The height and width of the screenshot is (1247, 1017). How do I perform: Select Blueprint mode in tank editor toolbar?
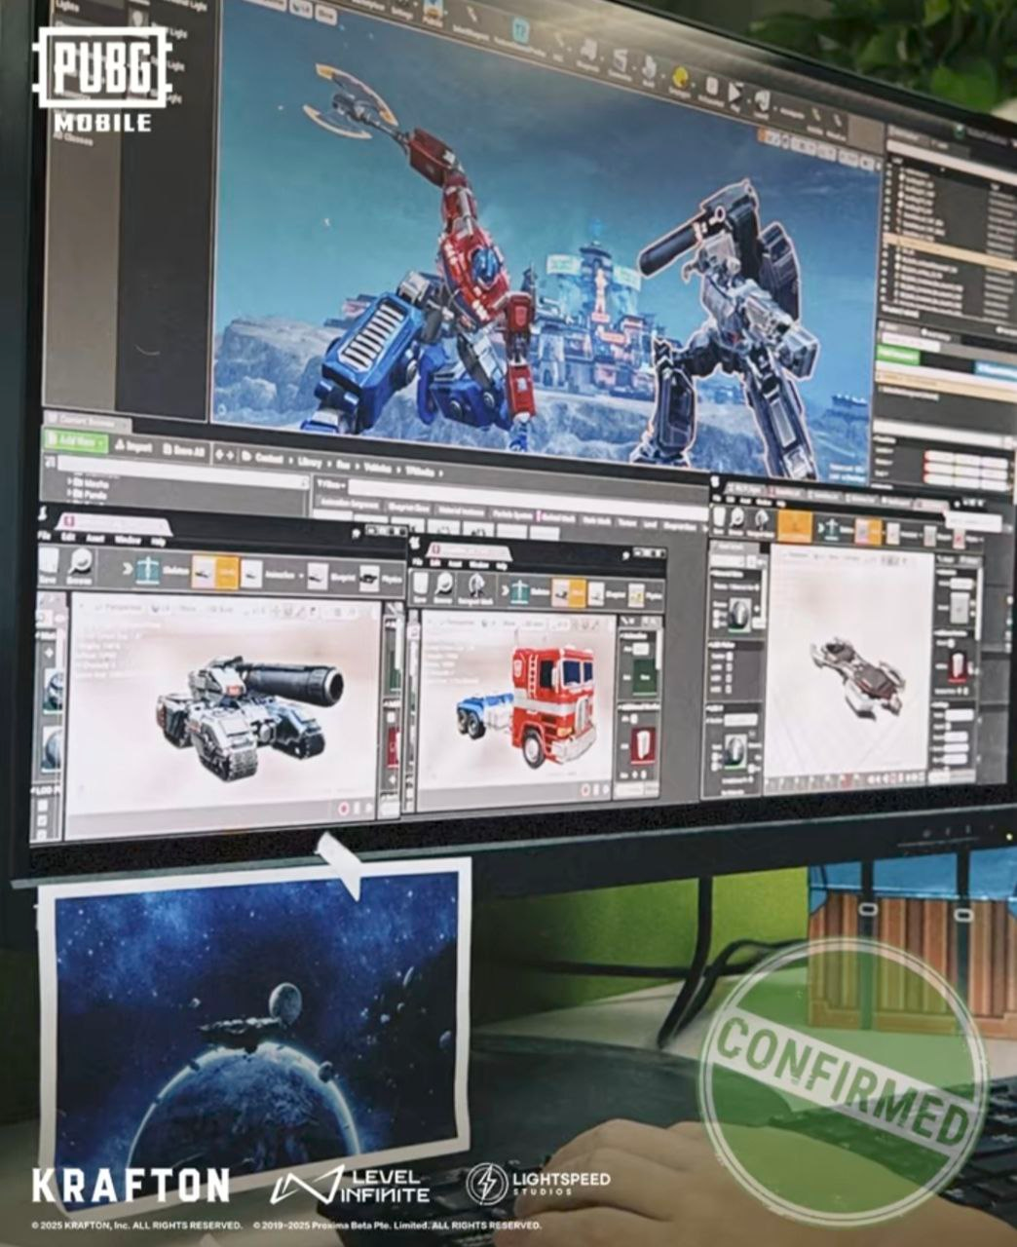[318, 578]
